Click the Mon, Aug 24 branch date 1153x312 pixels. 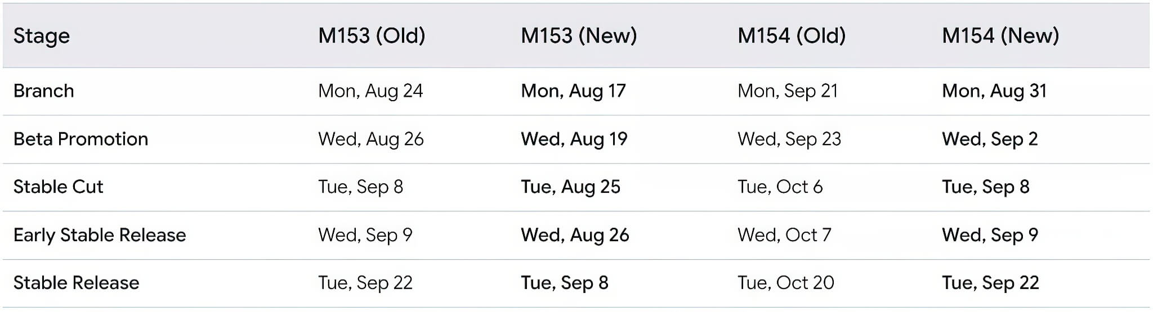pyautogui.click(x=370, y=91)
